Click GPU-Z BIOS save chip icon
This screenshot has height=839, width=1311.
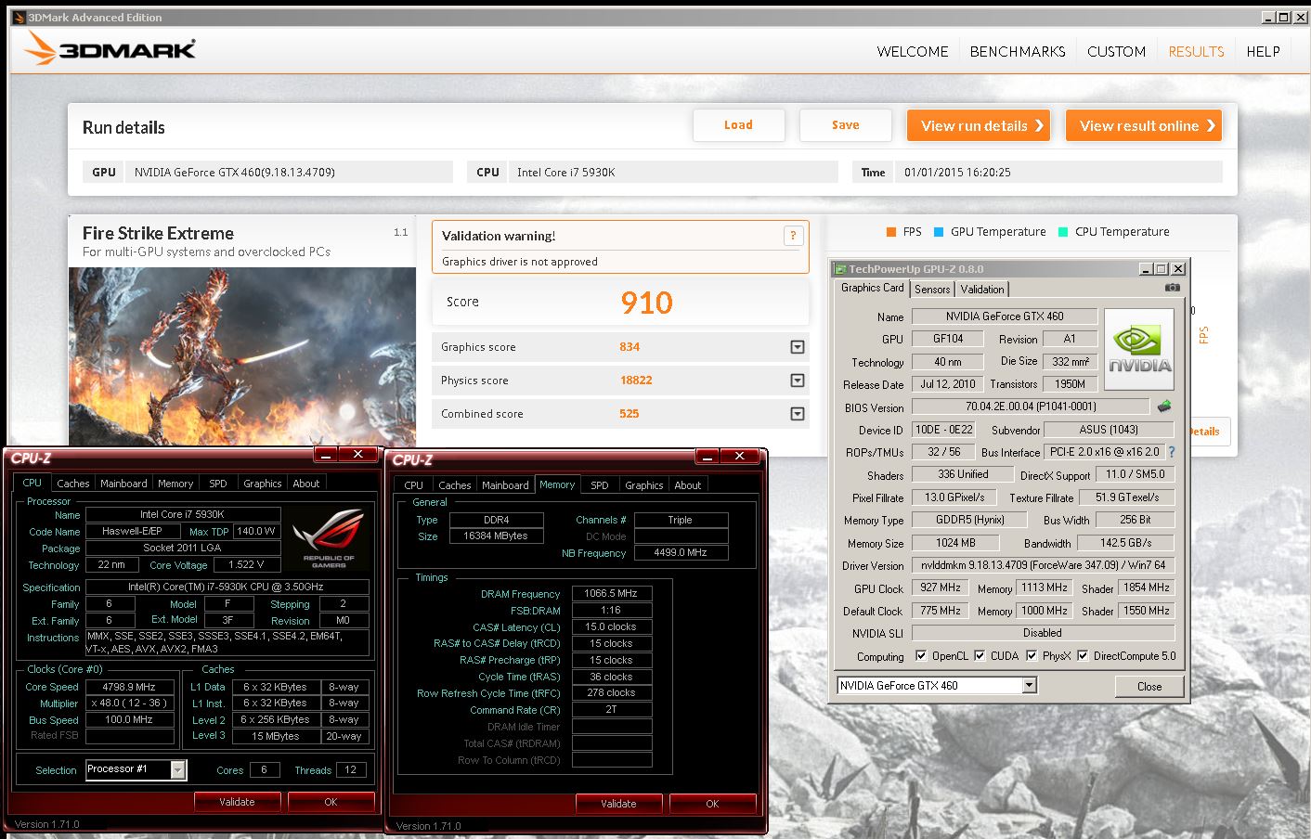(x=1164, y=407)
